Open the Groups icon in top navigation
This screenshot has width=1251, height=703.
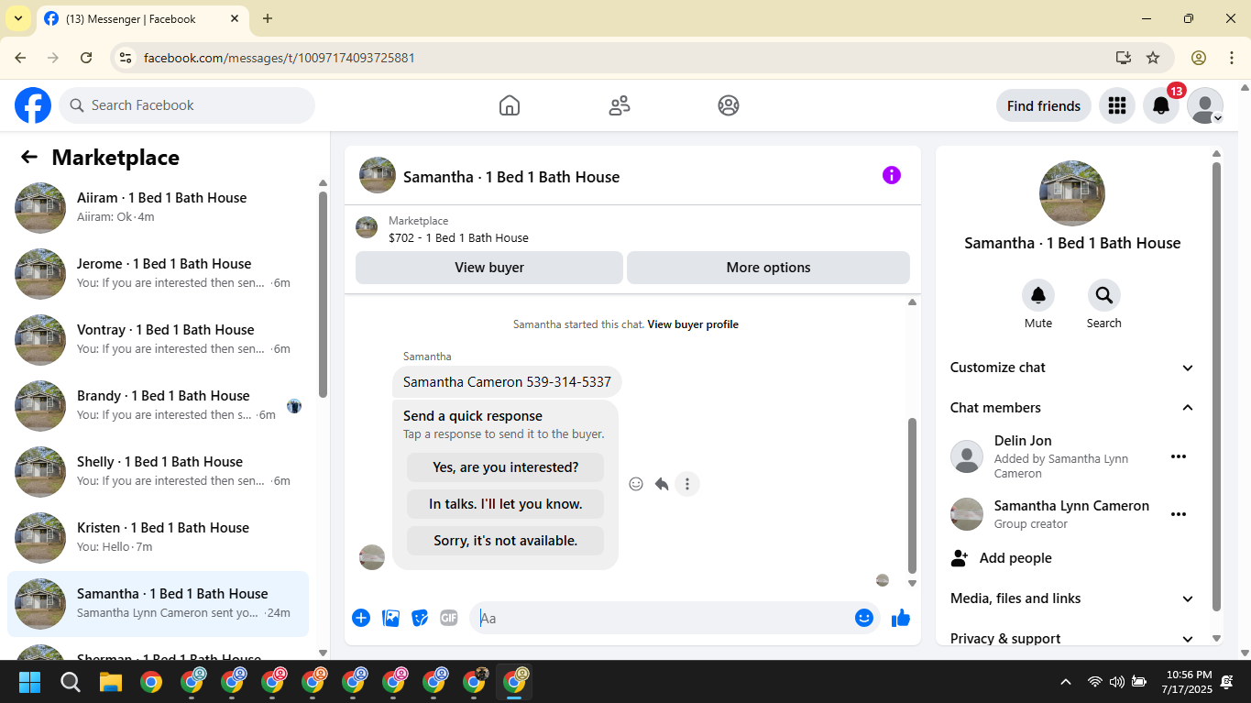tap(729, 105)
